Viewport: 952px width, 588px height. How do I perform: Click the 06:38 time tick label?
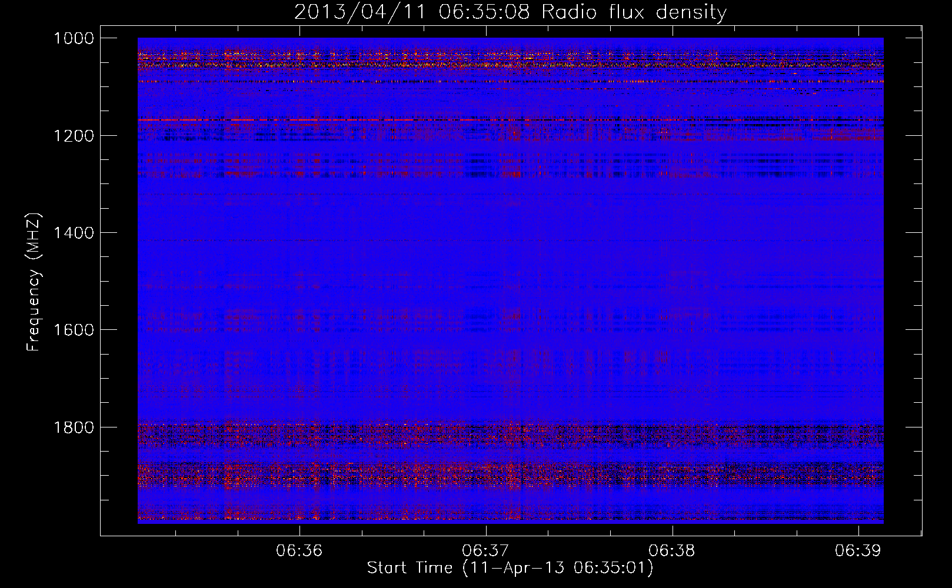(x=672, y=550)
